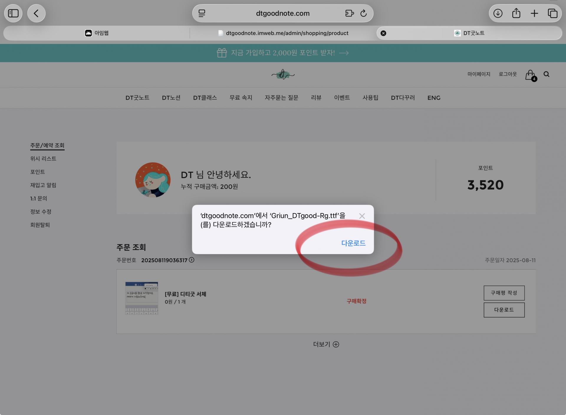This screenshot has height=415, width=566.
Task: Click the 디티굿 서체 product thumbnail
Action: [141, 298]
